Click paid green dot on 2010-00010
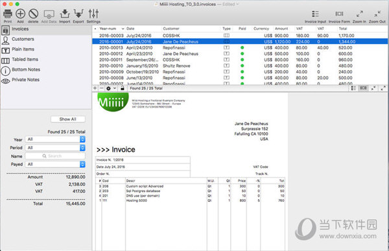Screen dimensions: 389x251 pos(242,66)
